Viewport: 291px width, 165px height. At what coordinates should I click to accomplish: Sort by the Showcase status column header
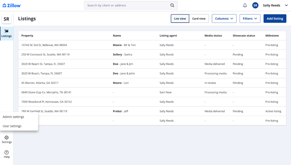pyautogui.click(x=244, y=35)
